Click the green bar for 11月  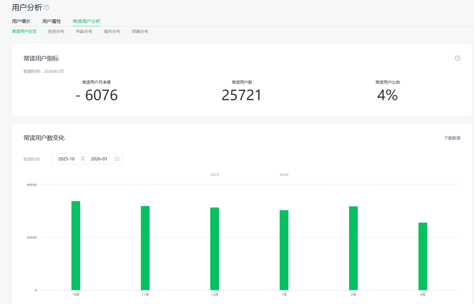click(145, 248)
